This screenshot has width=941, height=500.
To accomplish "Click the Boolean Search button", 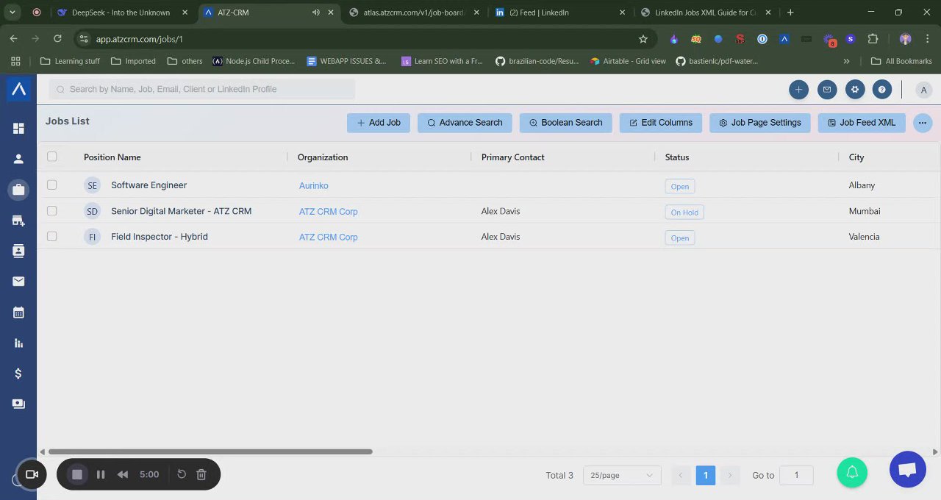I will point(566,123).
